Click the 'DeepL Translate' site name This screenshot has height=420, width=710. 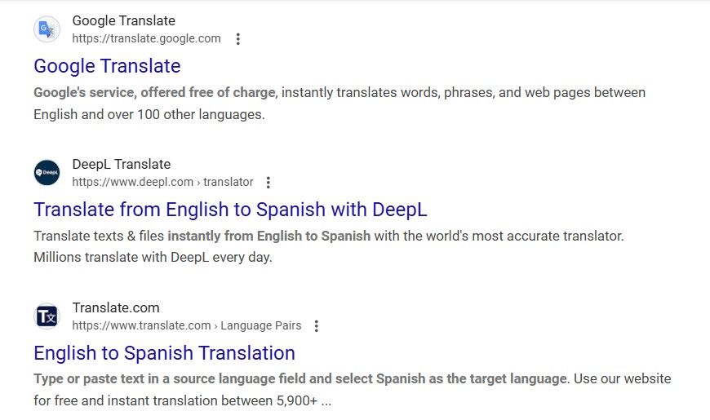121,164
